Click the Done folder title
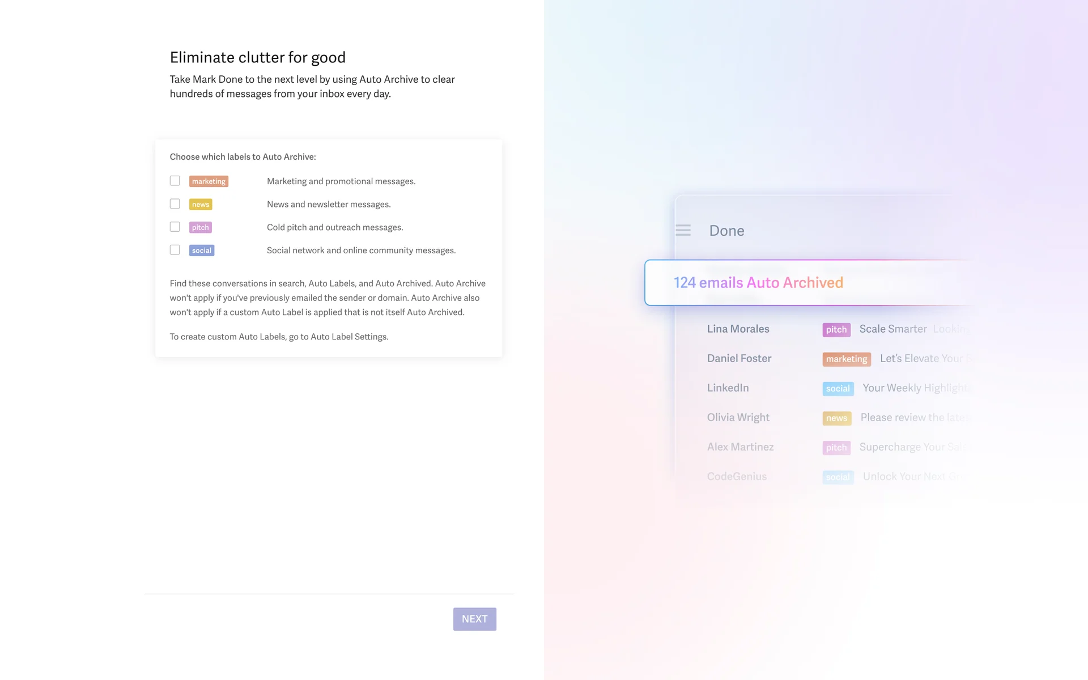 tap(726, 231)
